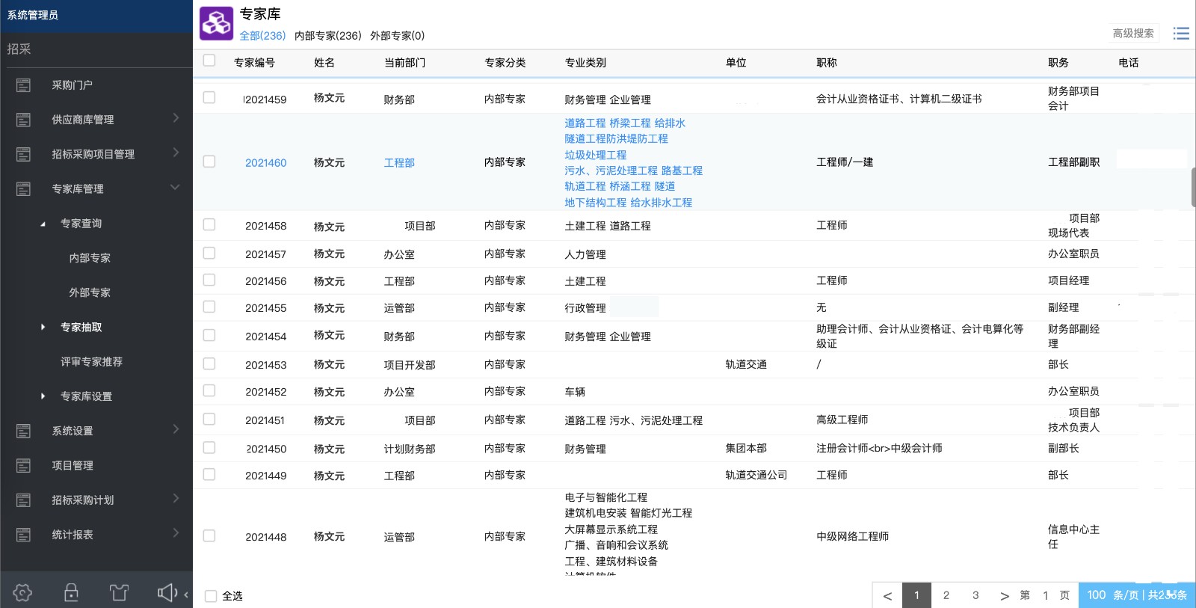Viewport: 1196px width, 608px height.
Task: Collapse the sidebar with the small arrow
Action: coord(186,595)
